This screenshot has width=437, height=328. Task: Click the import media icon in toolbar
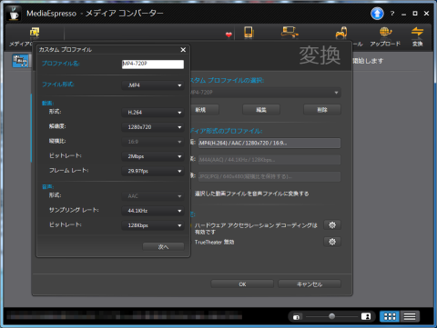35,32
